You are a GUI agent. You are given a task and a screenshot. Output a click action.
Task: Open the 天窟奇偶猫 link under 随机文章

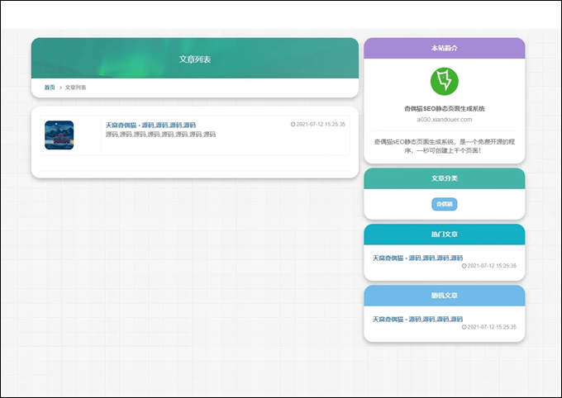pyautogui.click(x=417, y=319)
